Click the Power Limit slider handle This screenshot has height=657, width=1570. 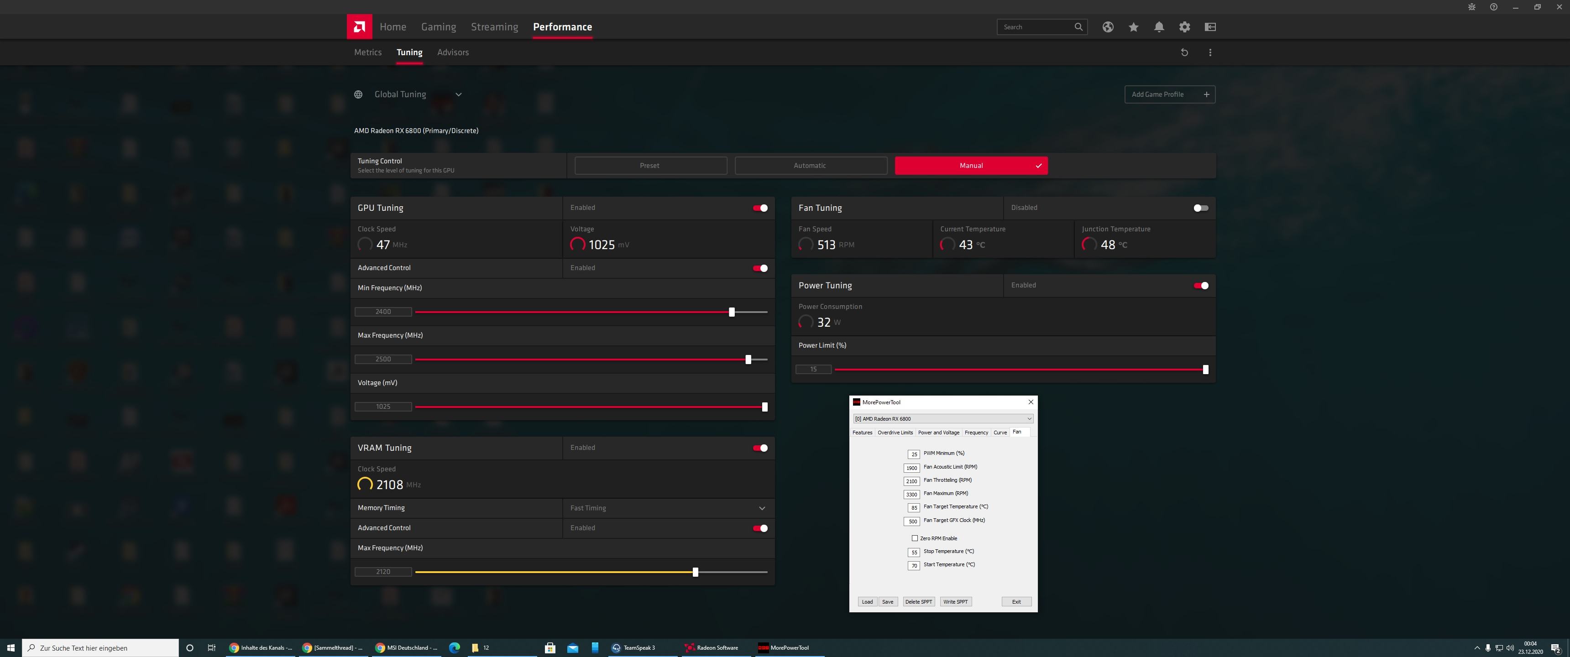tap(1205, 369)
